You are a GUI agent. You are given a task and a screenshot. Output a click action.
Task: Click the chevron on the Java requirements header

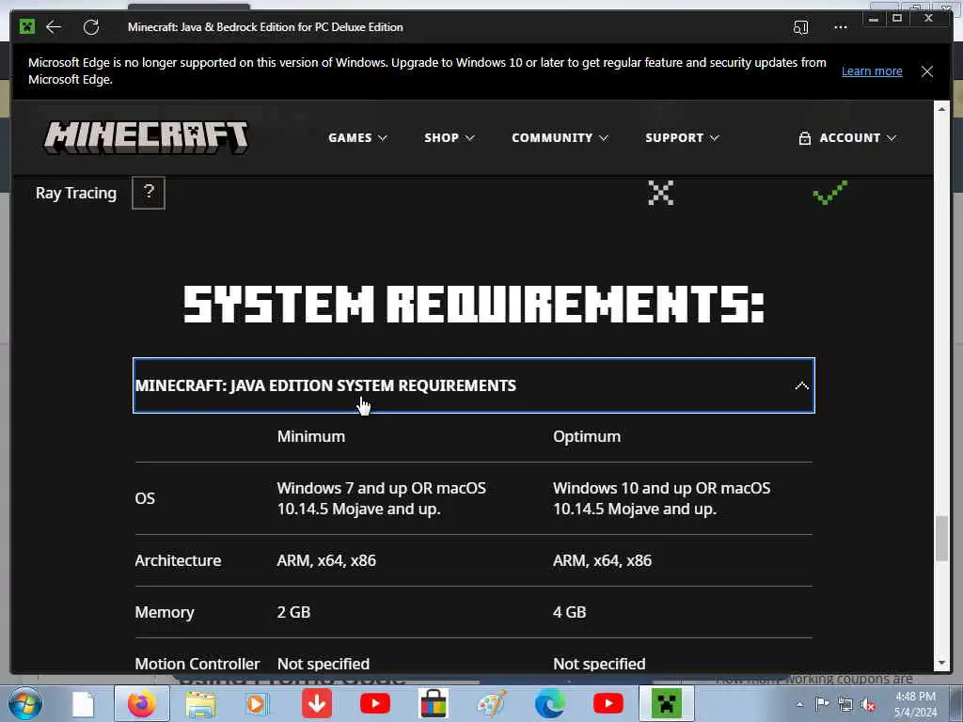(801, 385)
